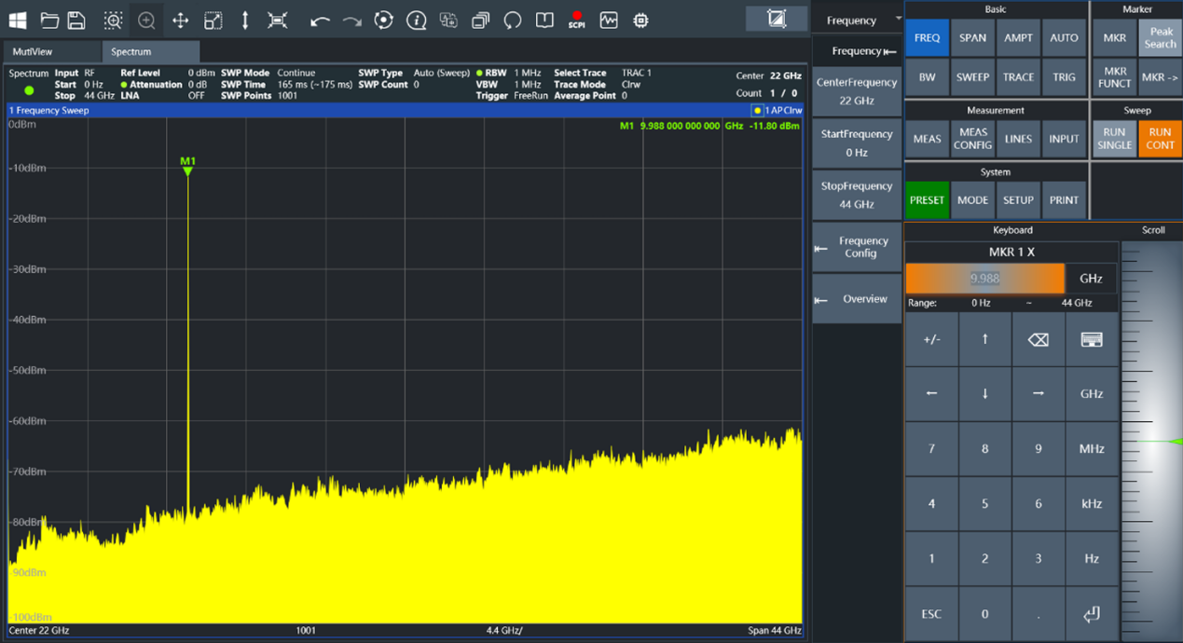
Task: Expand the Frequency menu dropdown
Action: click(857, 20)
